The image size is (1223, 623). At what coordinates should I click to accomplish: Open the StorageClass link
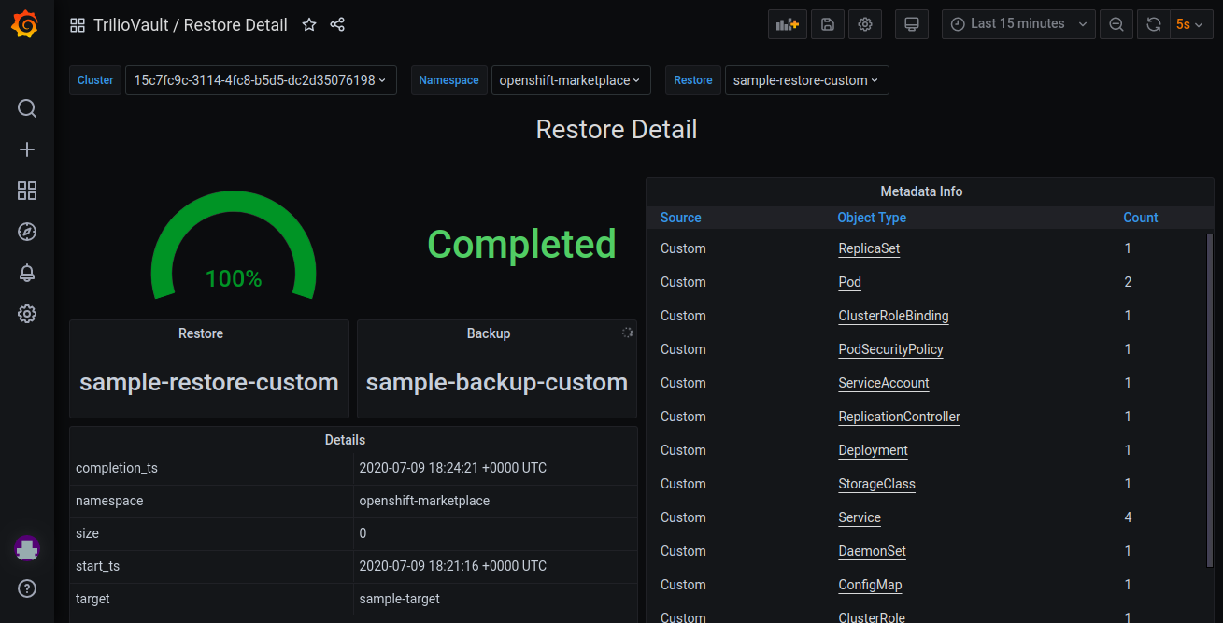(x=876, y=484)
